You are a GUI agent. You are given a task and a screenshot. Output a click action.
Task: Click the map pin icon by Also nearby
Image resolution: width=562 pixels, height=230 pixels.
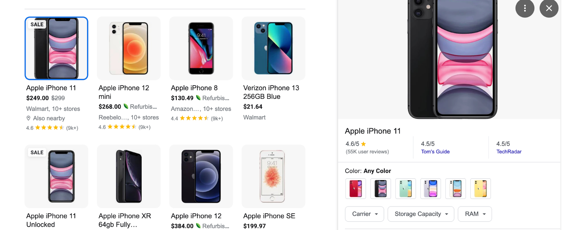28,119
